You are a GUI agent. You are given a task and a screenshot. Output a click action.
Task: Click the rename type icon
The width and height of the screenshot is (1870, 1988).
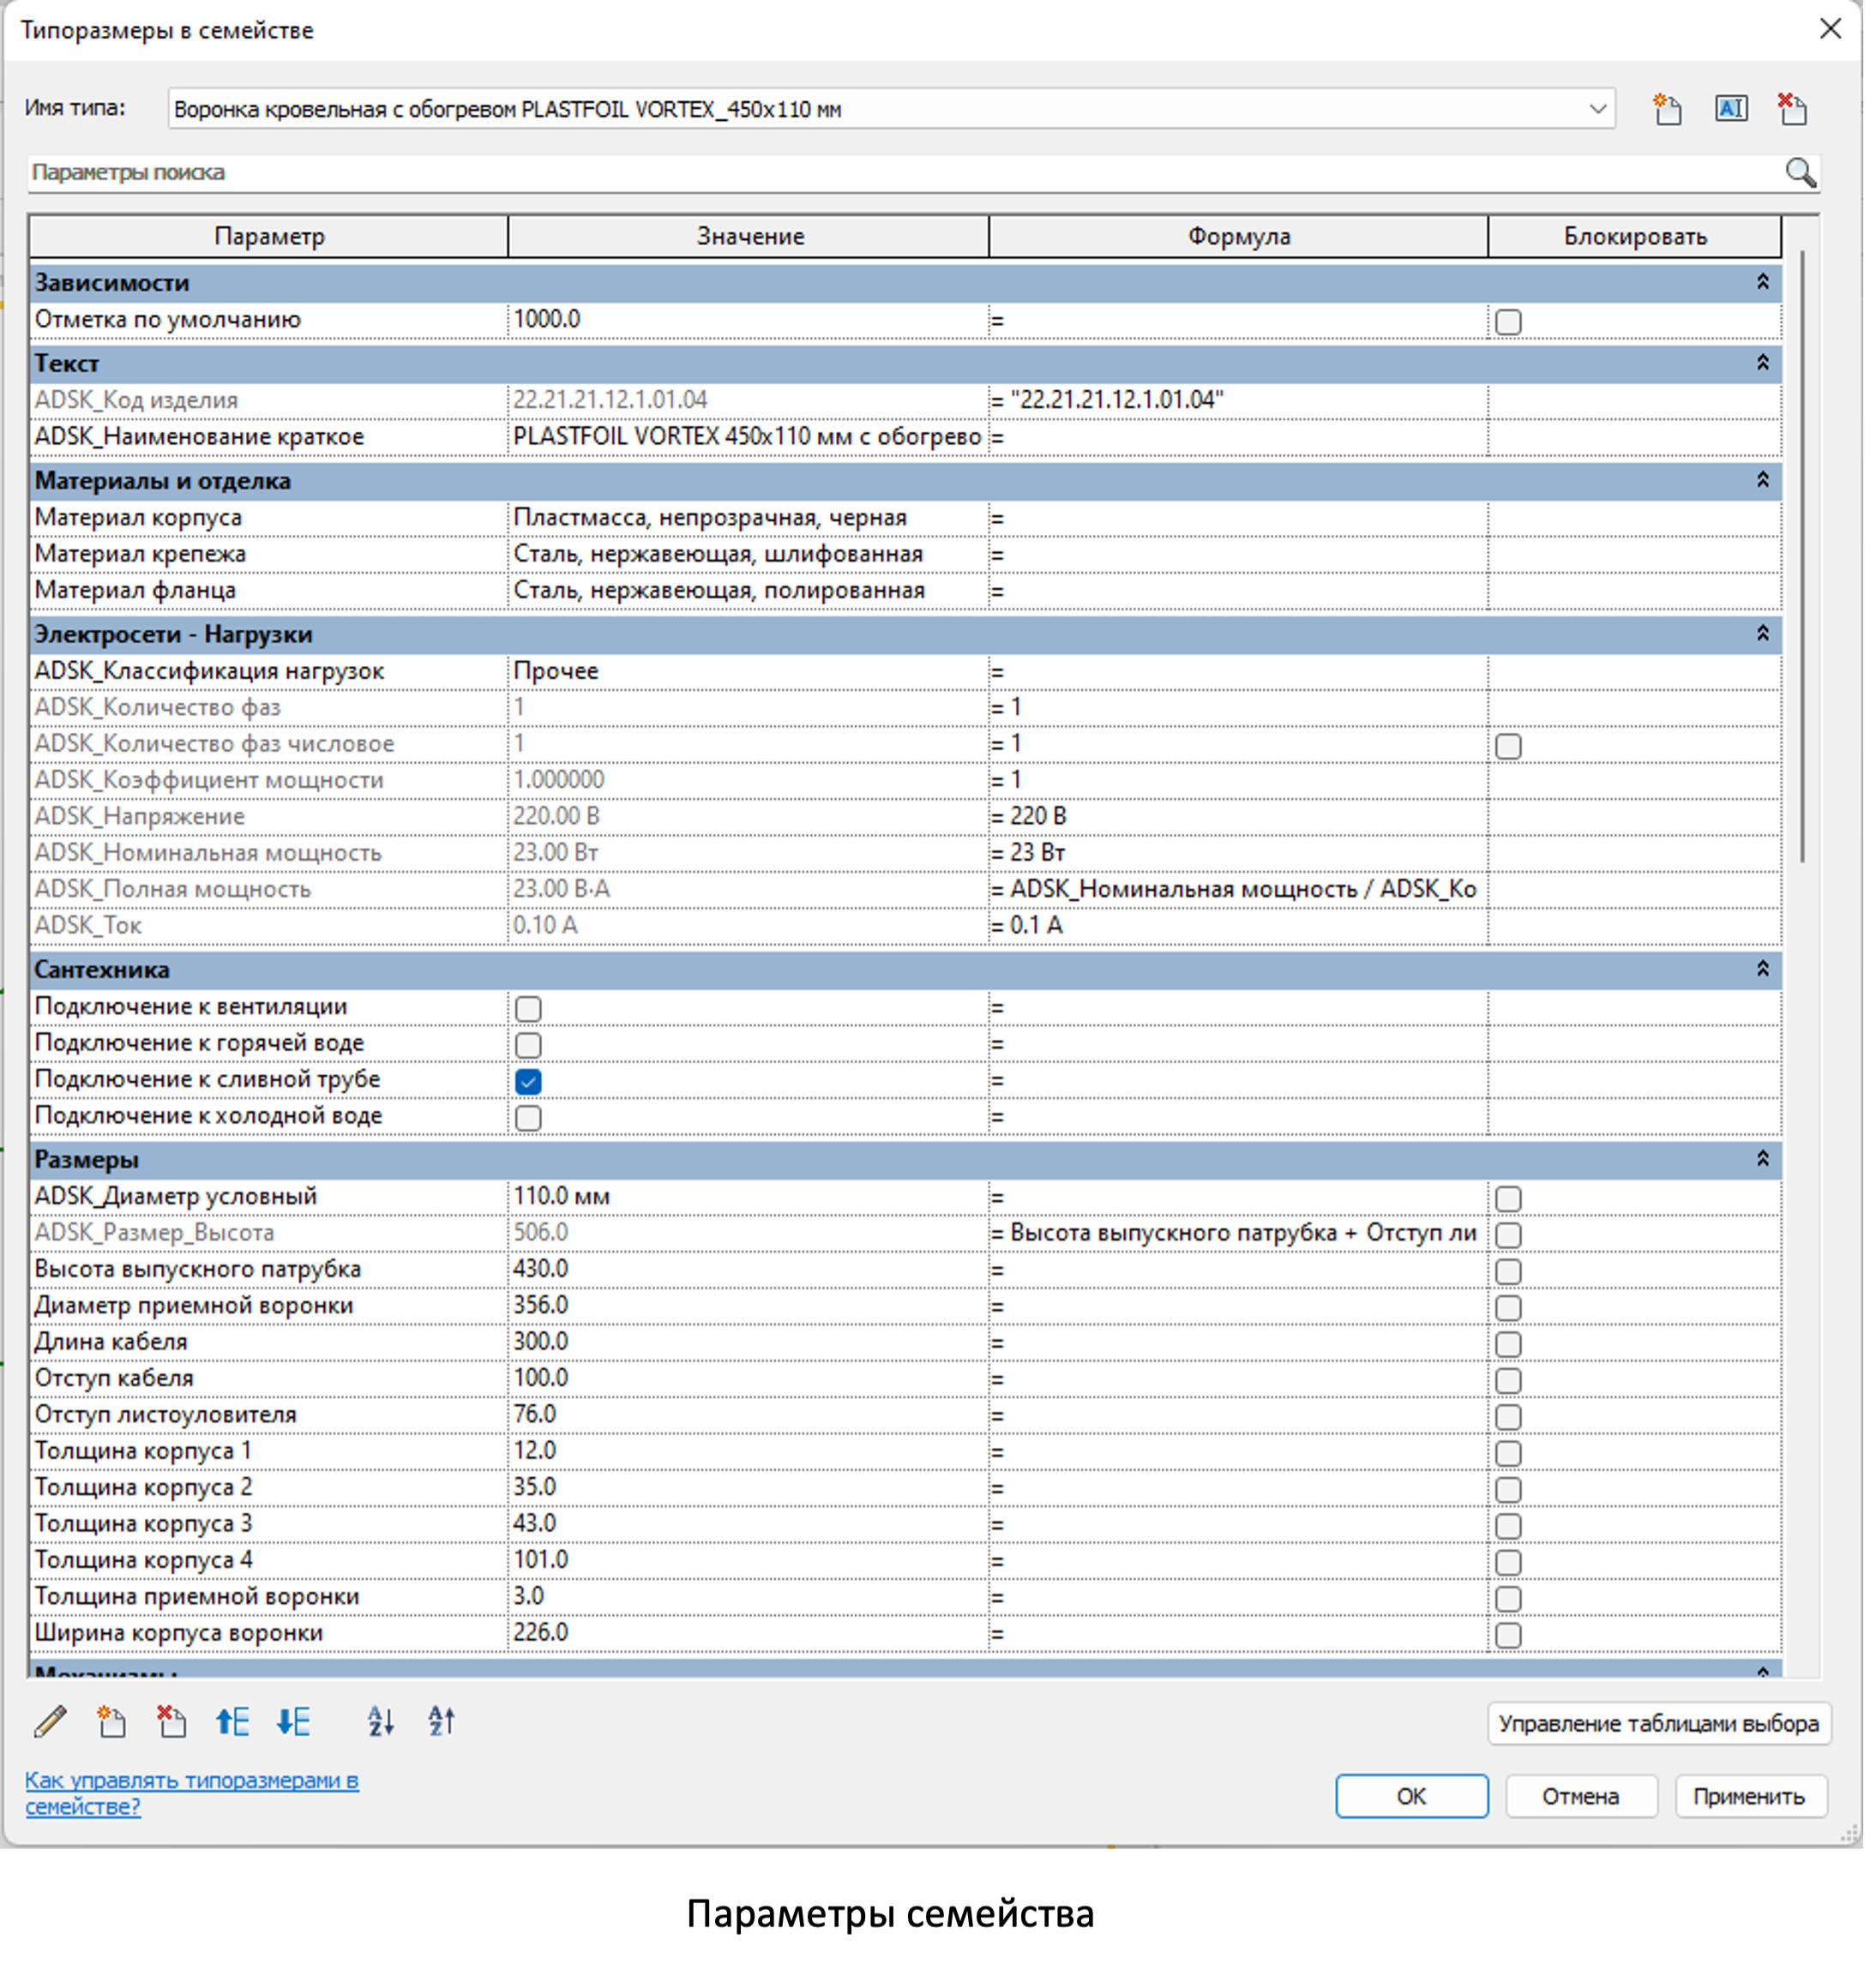point(1731,108)
